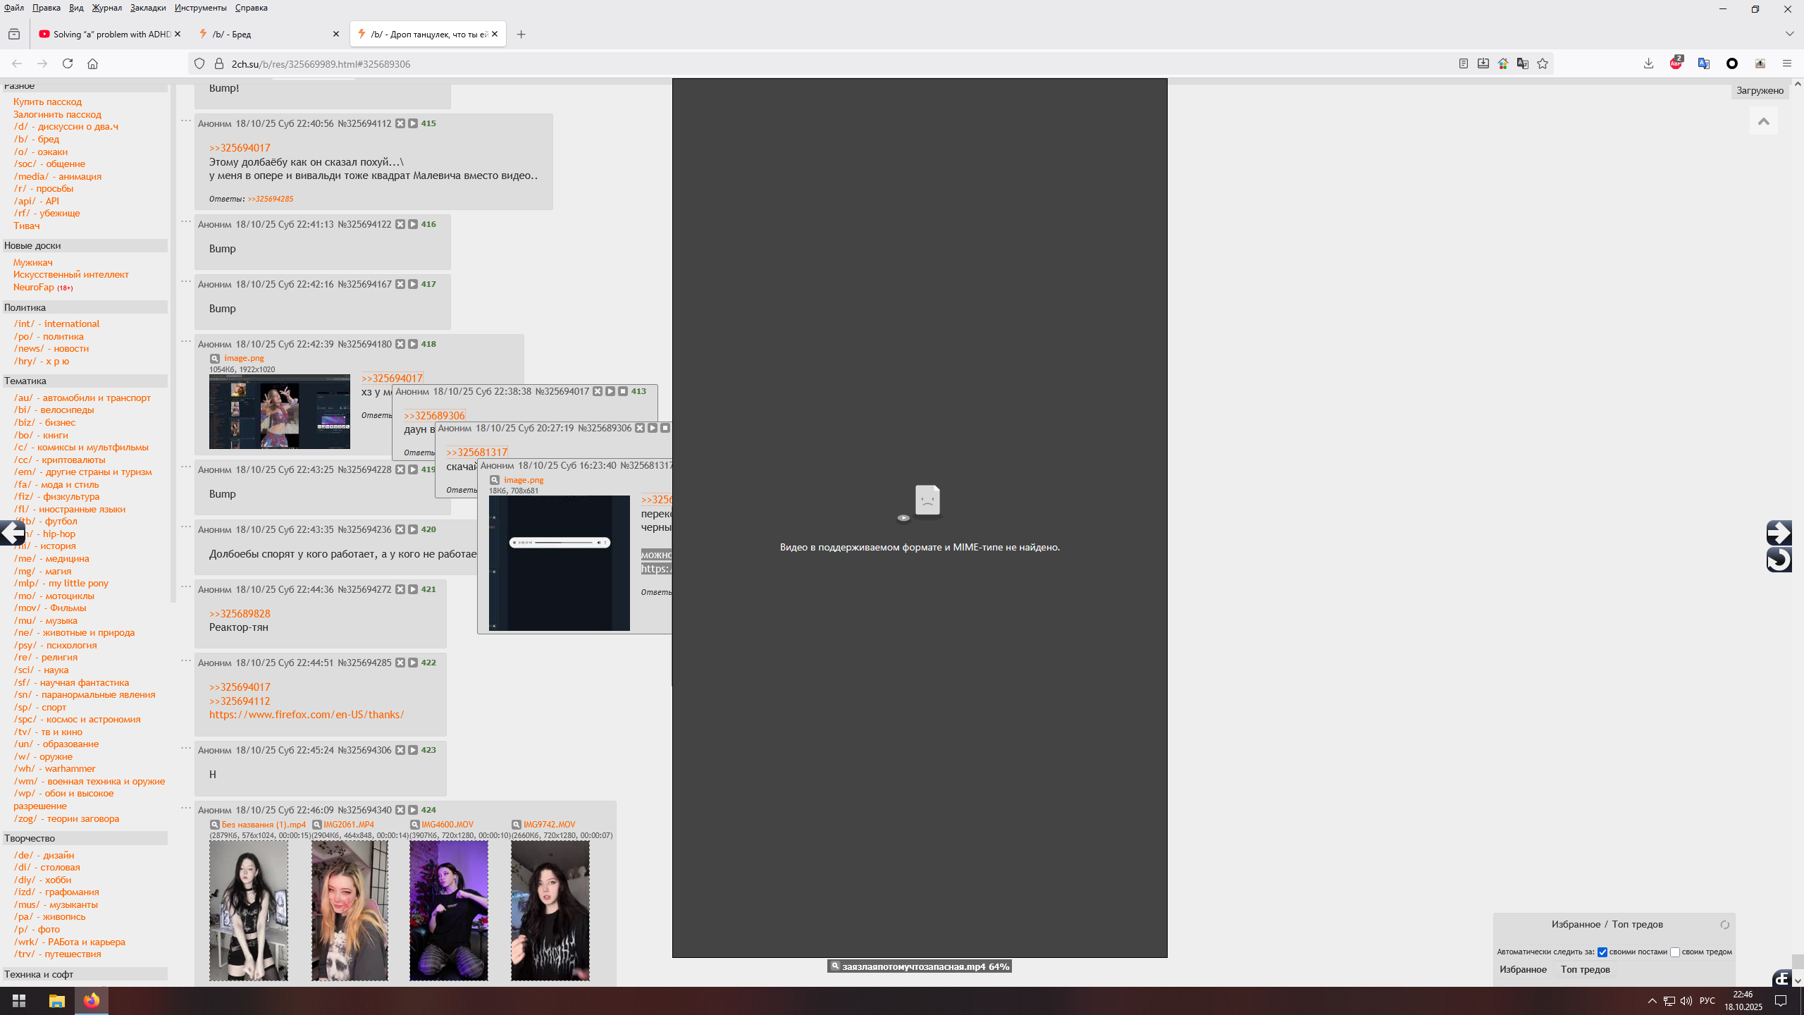Screen dimensions: 1804x1015
Task: Open the Топ тредов panel button
Action: [1585, 969]
